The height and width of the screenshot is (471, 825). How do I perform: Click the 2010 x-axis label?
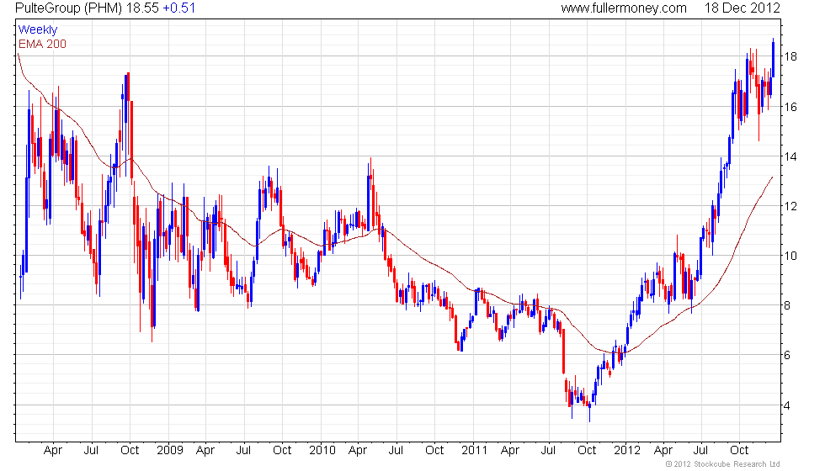(322, 450)
